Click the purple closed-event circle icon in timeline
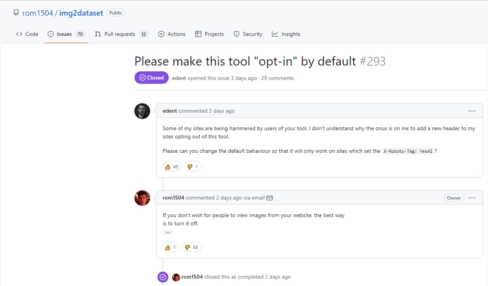 (163, 277)
